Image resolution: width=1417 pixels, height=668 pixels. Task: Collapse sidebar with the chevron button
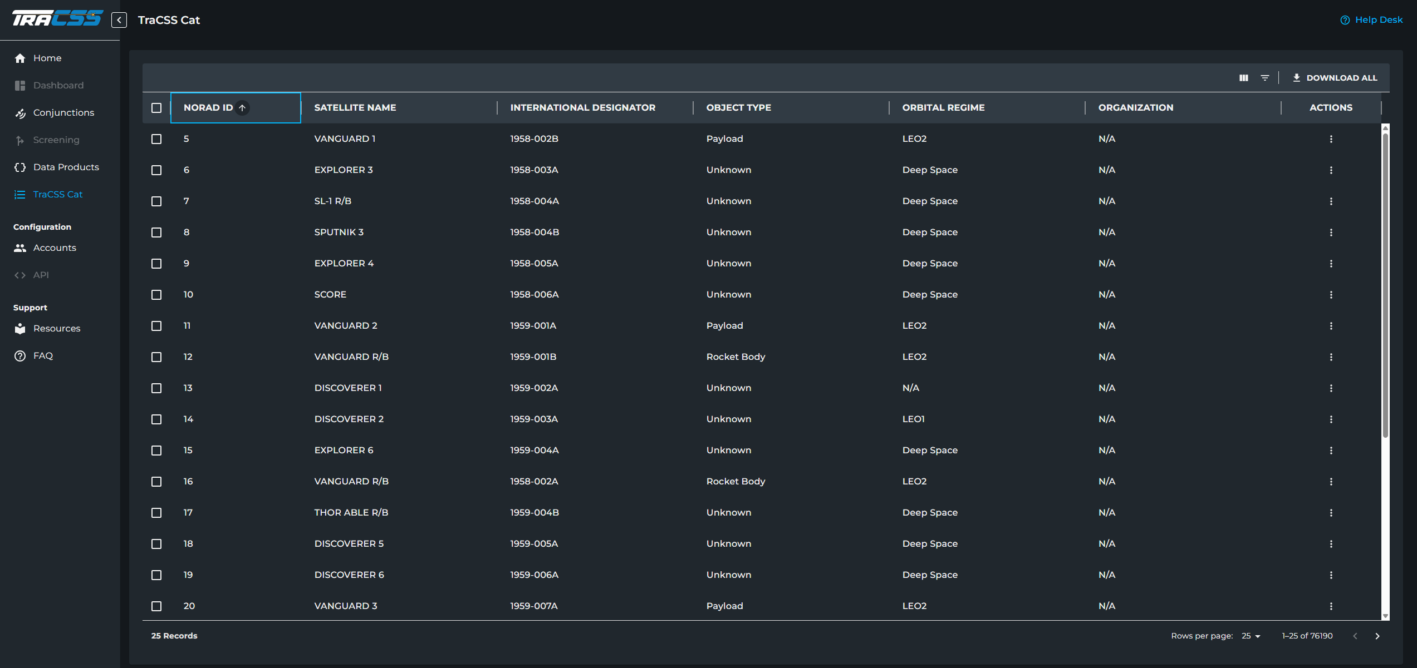tap(119, 20)
